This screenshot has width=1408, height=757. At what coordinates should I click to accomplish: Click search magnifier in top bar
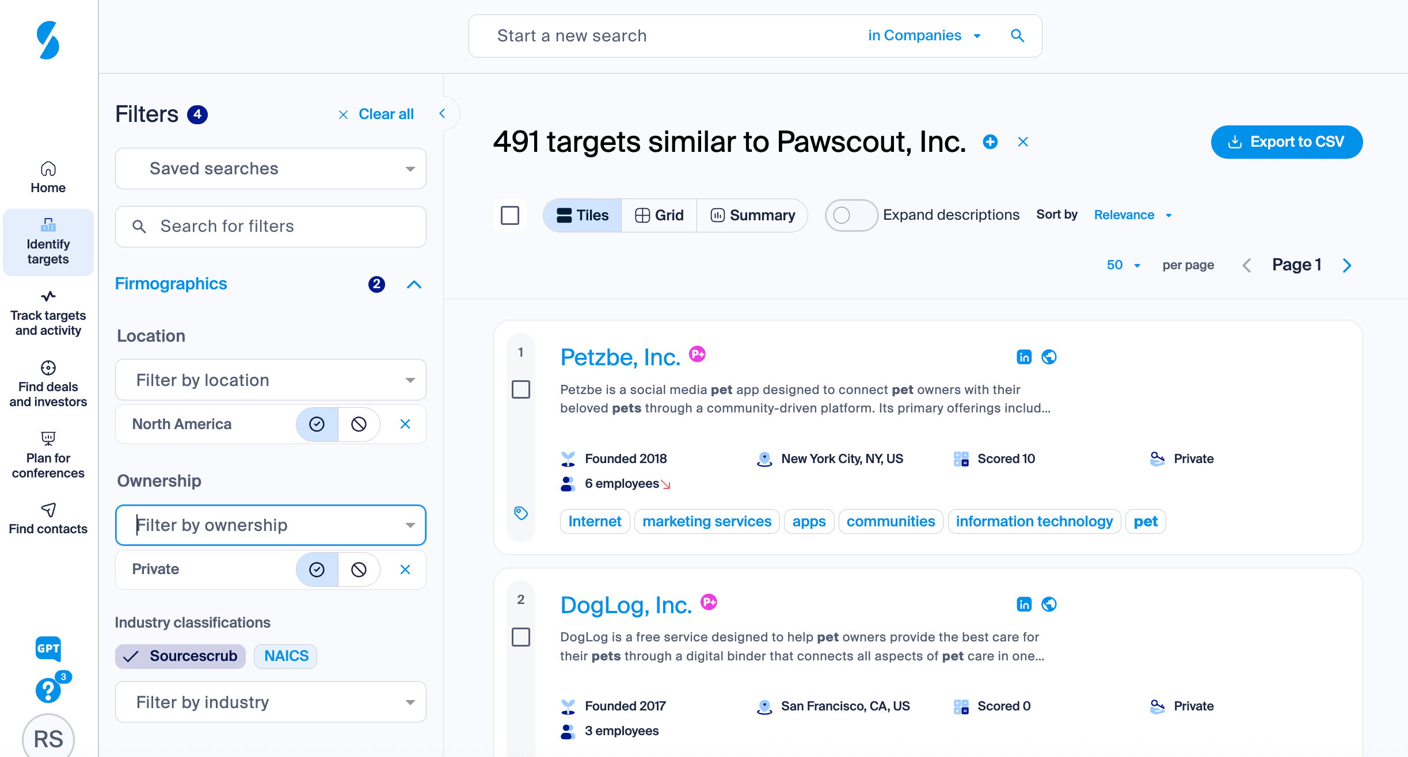[1017, 36]
